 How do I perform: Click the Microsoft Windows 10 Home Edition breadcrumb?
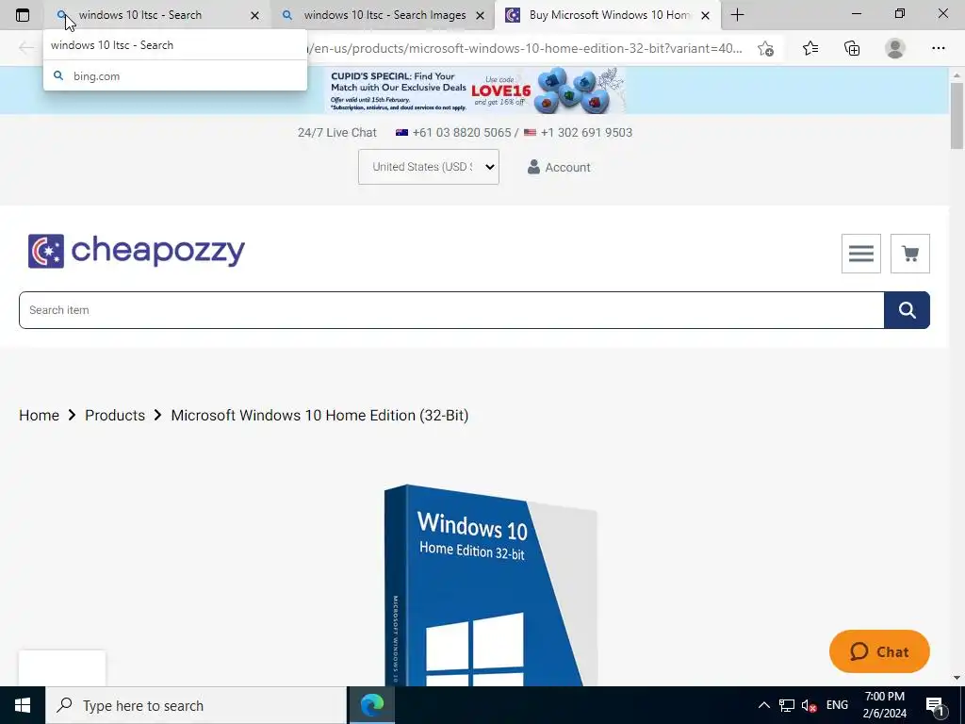click(x=319, y=415)
